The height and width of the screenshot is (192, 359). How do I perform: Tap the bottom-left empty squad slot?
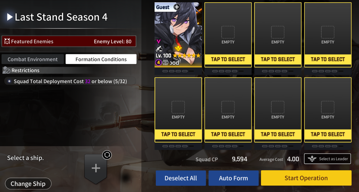click(178, 110)
